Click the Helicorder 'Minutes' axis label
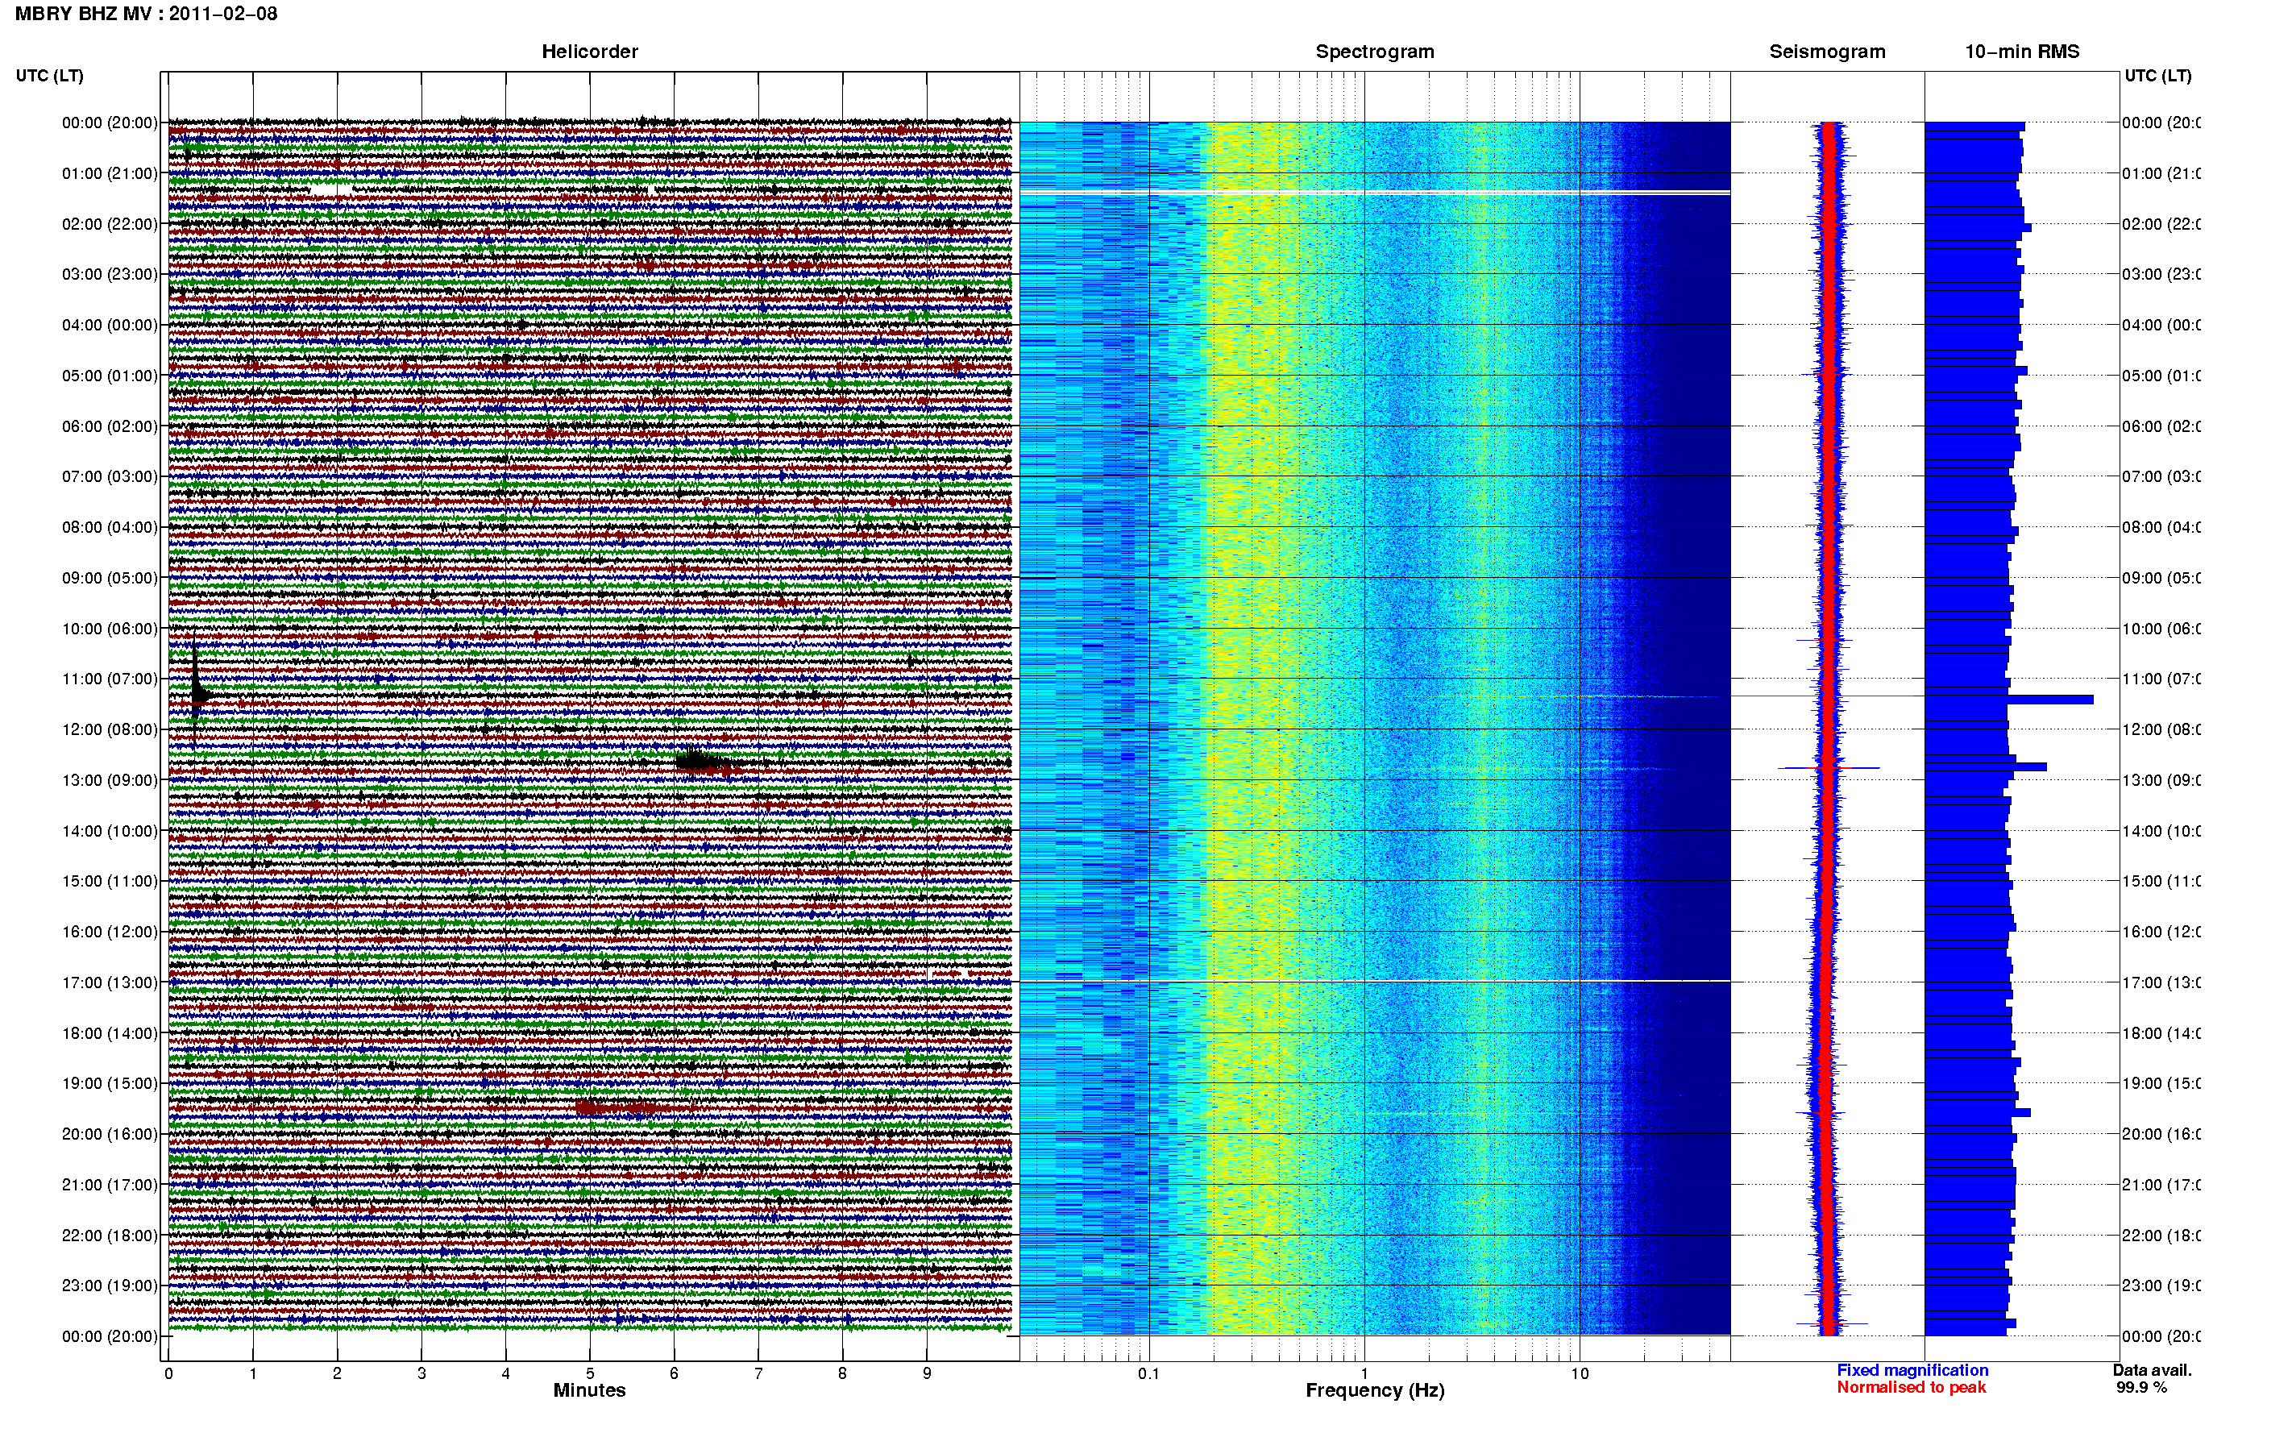2292x1433 pixels. [x=589, y=1390]
